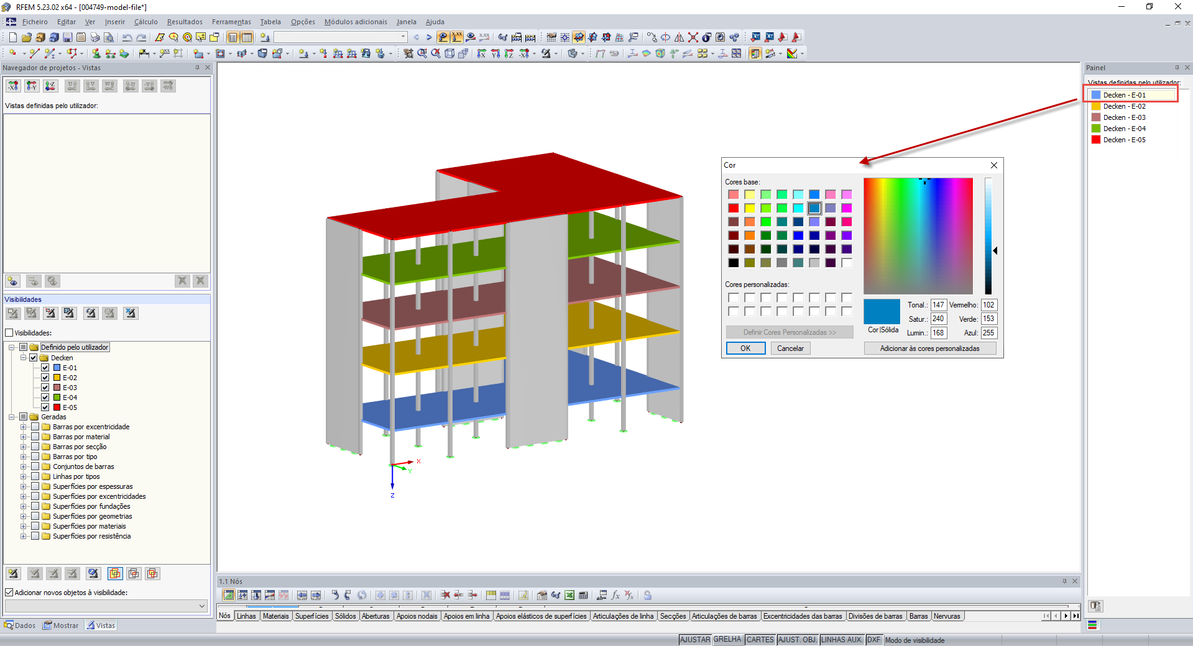Click Adicionar às cores personalizadas
The width and height of the screenshot is (1193, 646).
pyautogui.click(x=929, y=348)
